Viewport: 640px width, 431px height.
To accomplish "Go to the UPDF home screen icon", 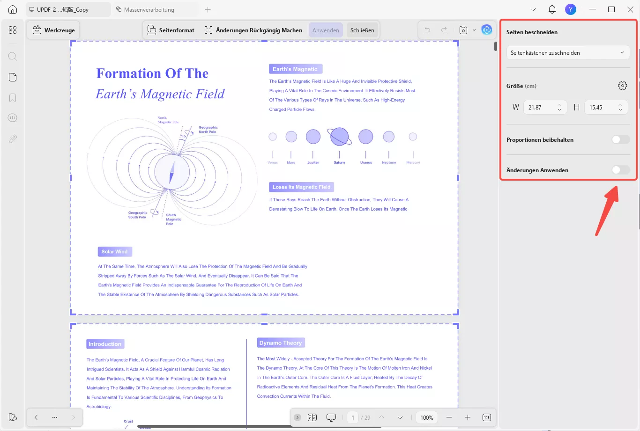I will (x=13, y=9).
